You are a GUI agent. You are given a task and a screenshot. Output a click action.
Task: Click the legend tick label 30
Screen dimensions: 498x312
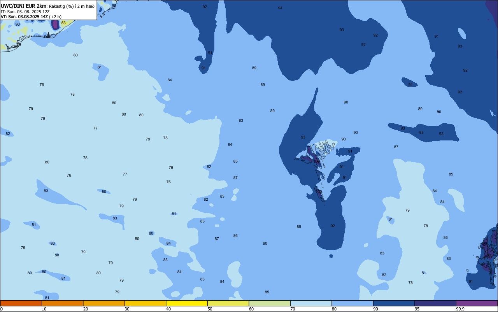(x=127, y=309)
